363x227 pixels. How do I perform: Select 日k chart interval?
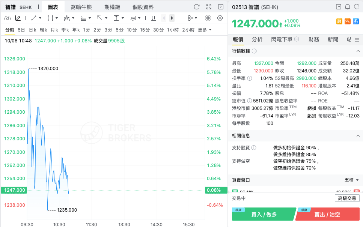tap(32, 30)
